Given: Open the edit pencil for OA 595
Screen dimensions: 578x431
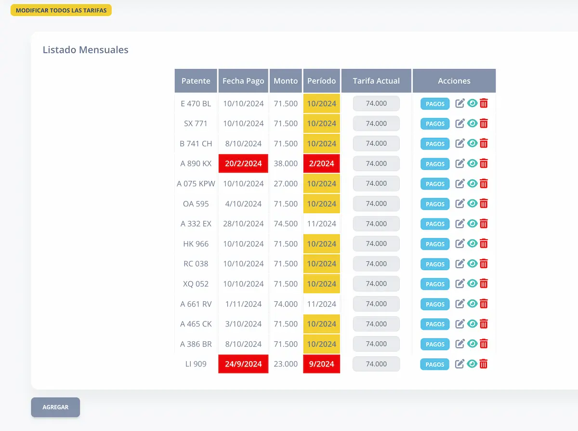Looking at the screenshot, I should (460, 203).
